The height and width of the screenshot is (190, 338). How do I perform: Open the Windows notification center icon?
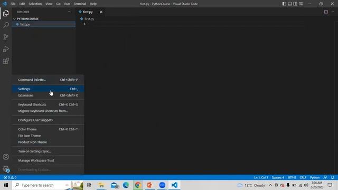(x=330, y=185)
